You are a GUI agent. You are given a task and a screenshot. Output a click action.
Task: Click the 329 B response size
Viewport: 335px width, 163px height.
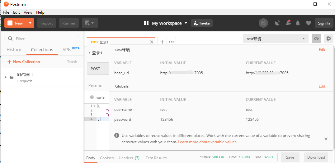268,157
